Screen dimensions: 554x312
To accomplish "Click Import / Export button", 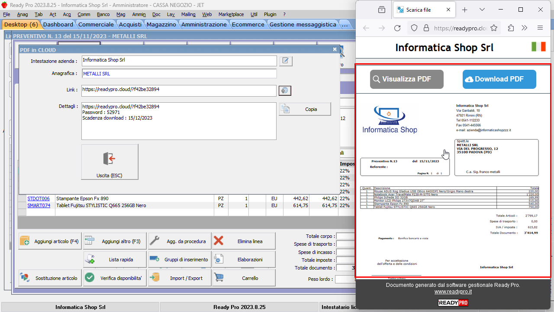I will pos(179,278).
